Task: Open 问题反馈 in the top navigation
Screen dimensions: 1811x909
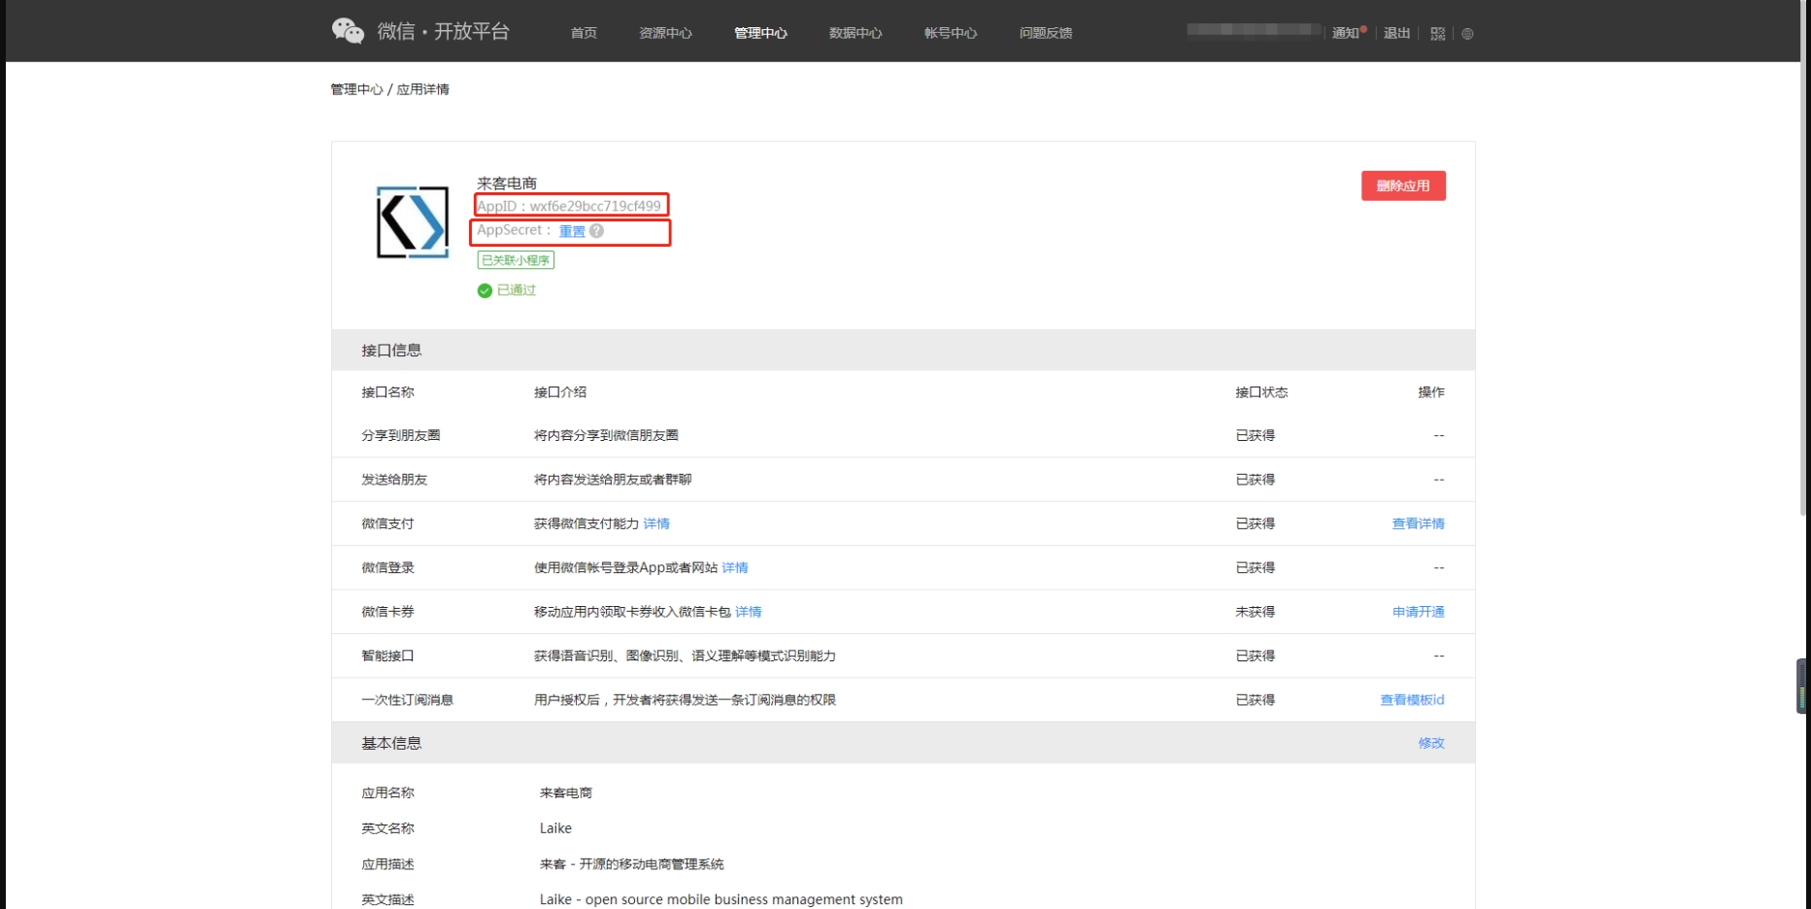Action: point(1045,33)
